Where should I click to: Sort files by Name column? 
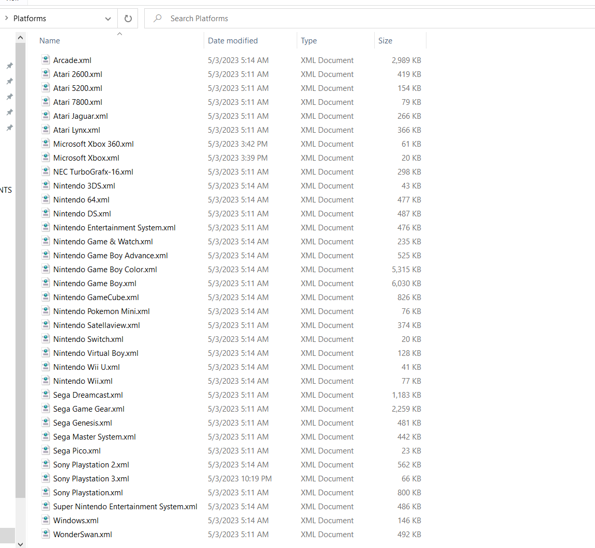50,41
